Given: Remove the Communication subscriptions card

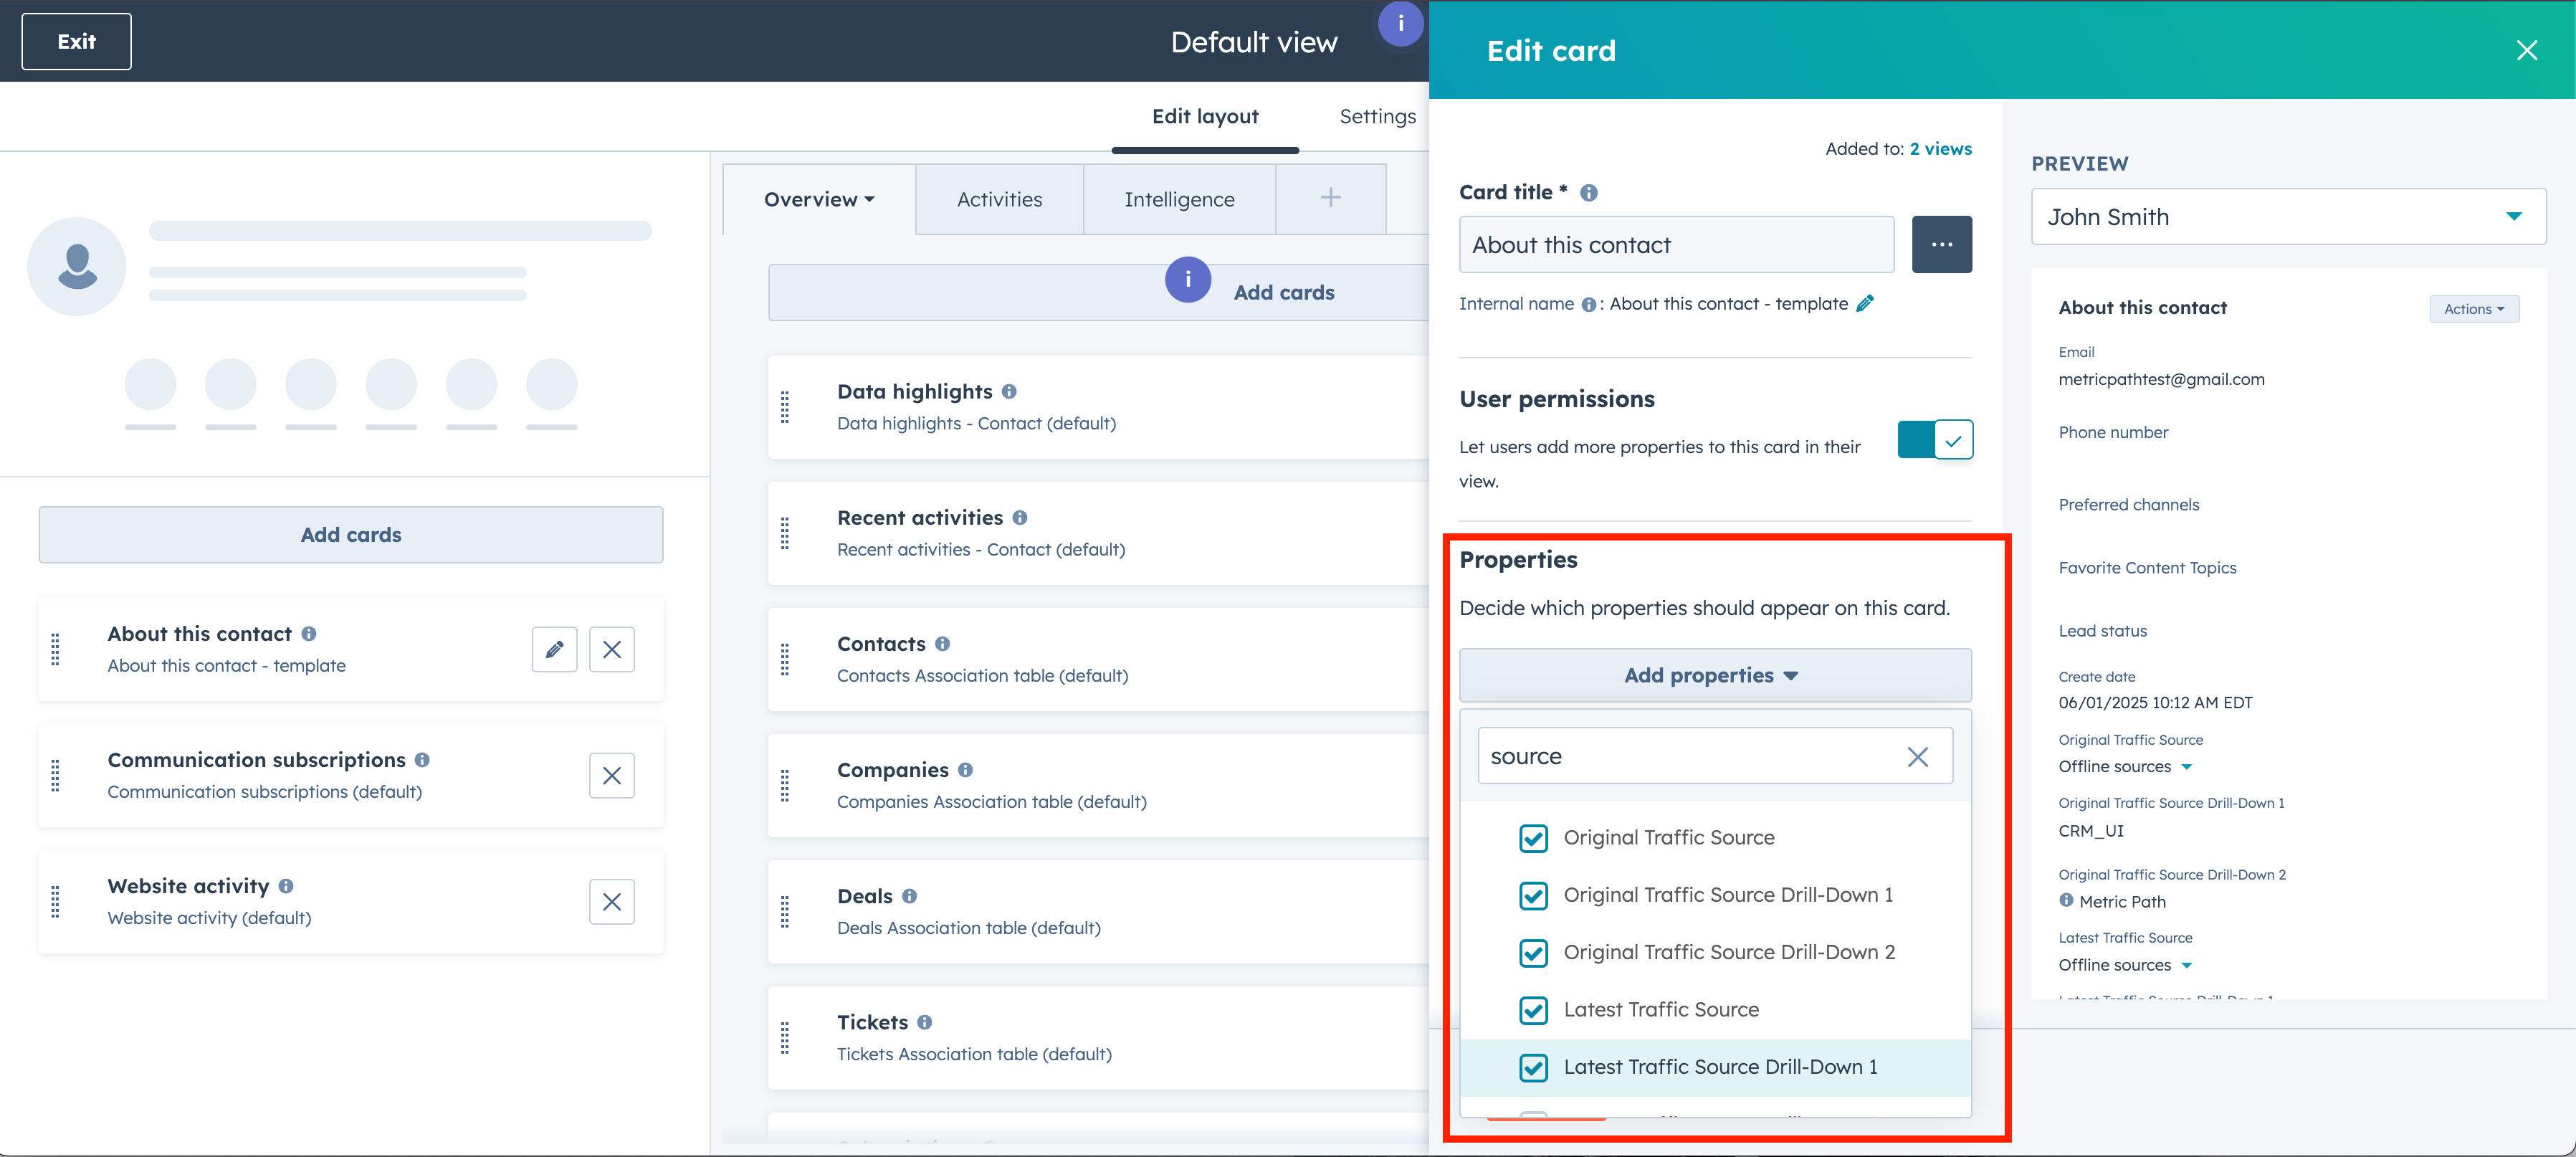Looking at the screenshot, I should point(612,776).
